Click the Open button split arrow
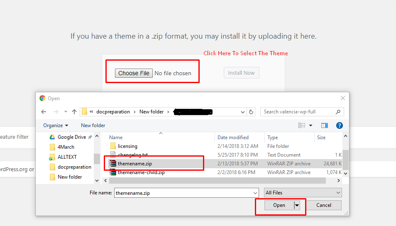The width and height of the screenshot is (396, 226). 297,205
